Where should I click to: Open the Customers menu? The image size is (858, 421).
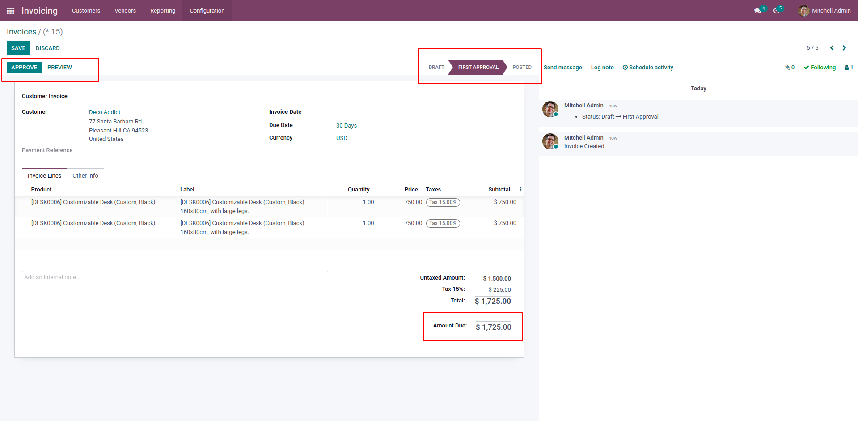(86, 11)
